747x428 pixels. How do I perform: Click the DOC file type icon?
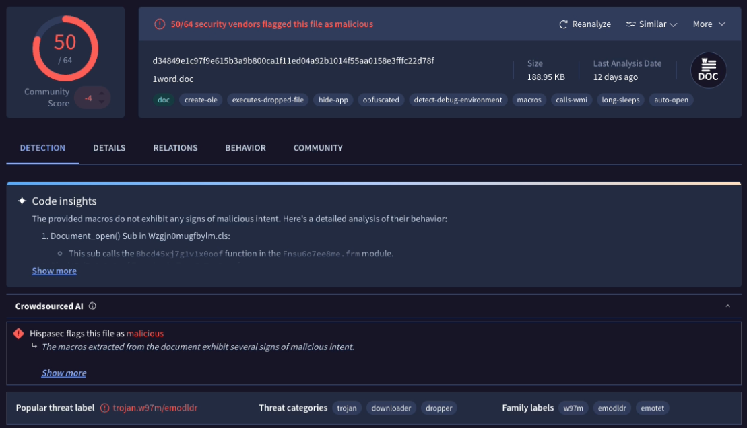pyautogui.click(x=709, y=70)
